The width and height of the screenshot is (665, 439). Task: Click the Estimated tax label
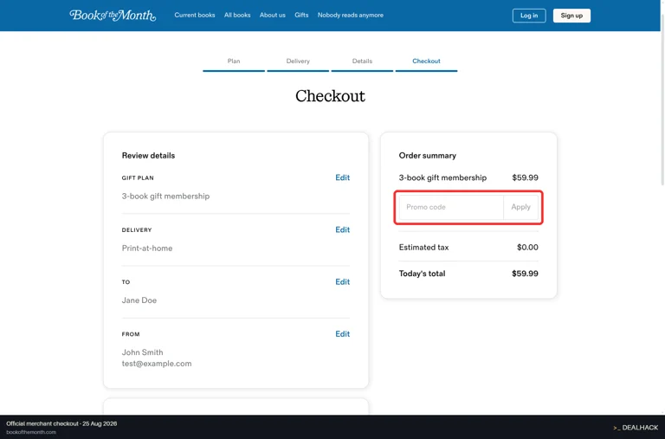click(x=423, y=248)
